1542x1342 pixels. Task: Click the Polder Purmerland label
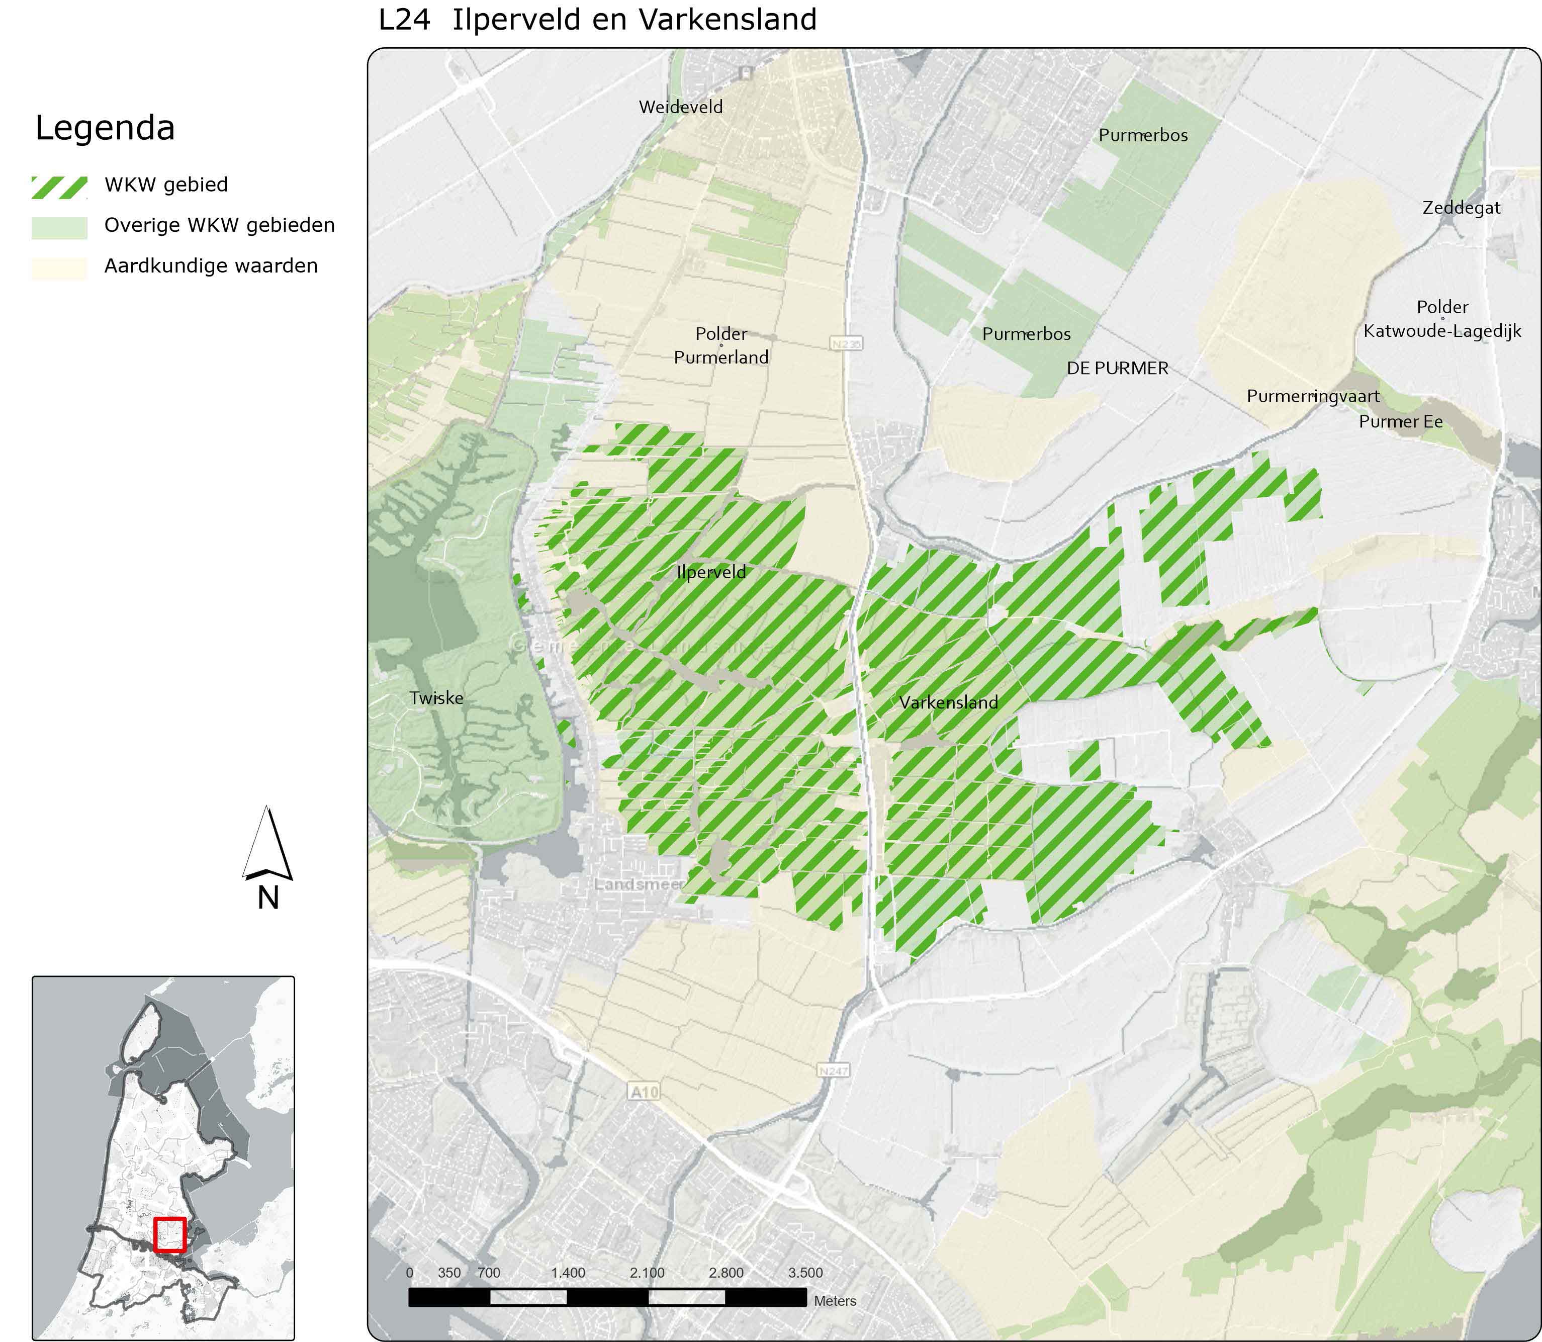(x=720, y=345)
